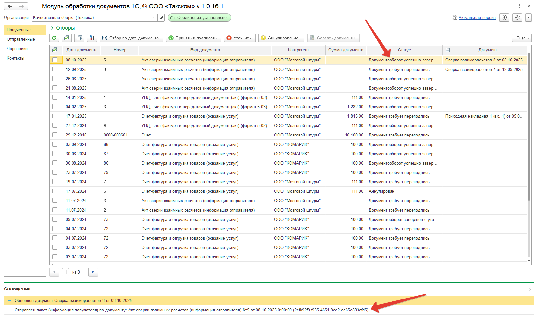Click the open organization card icon
Viewport: 534px width, 315px height.
(x=161, y=17)
